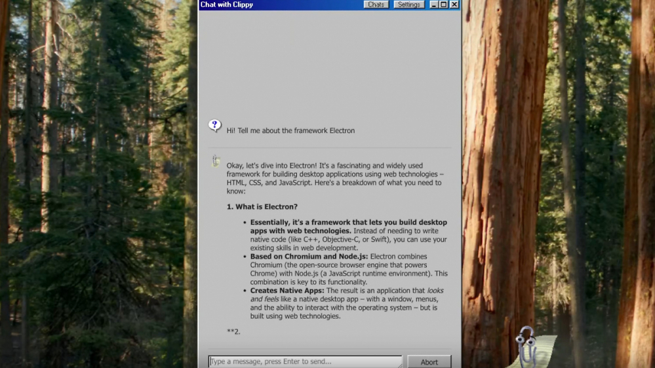Click the question mark user avatar icon

tap(214, 125)
